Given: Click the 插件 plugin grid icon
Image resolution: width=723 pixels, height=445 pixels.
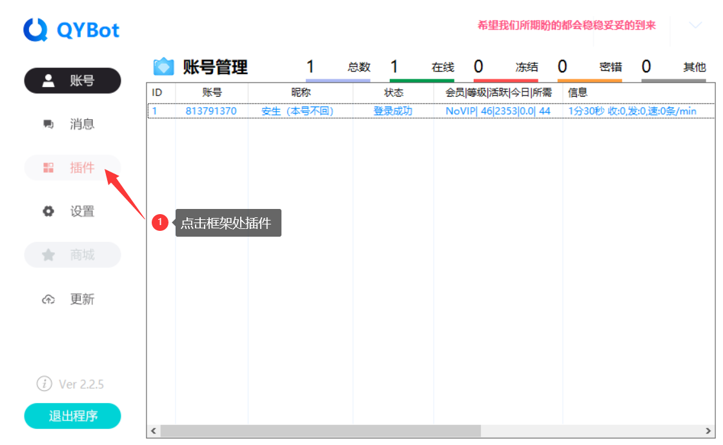Looking at the screenshot, I should [48, 168].
